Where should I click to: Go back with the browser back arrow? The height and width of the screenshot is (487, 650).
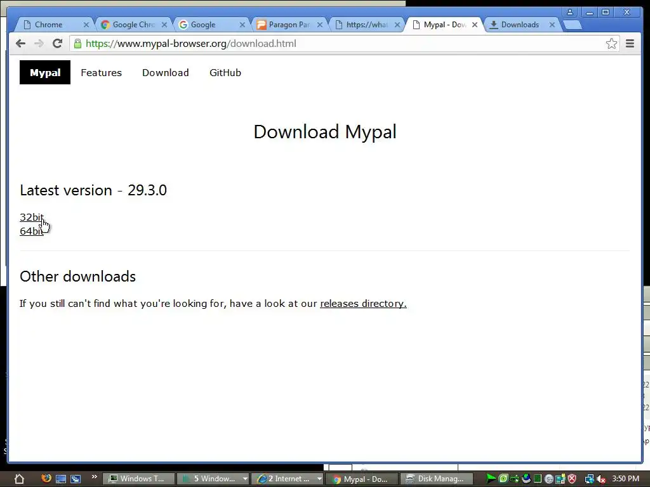[20, 44]
